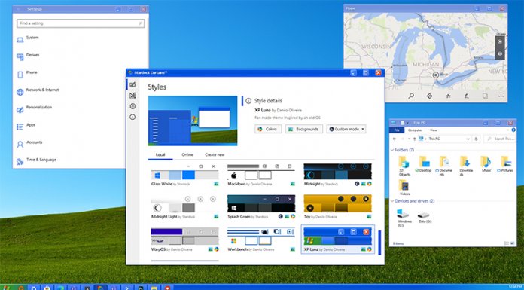Click the Help icon in Explorer ribbon
This screenshot has width=524, height=290.
pyautogui.click(x=513, y=130)
